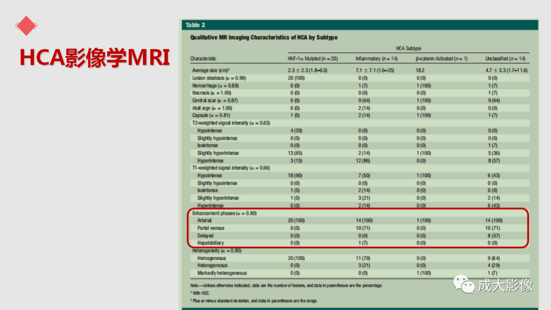Select the T2-weighted signal intensity heading
This screenshot has width=551, height=310.
coord(231,123)
